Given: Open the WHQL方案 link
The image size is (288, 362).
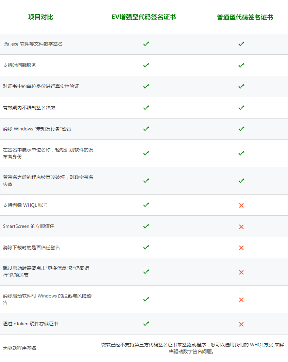Looking at the screenshot, I should click(x=261, y=345).
